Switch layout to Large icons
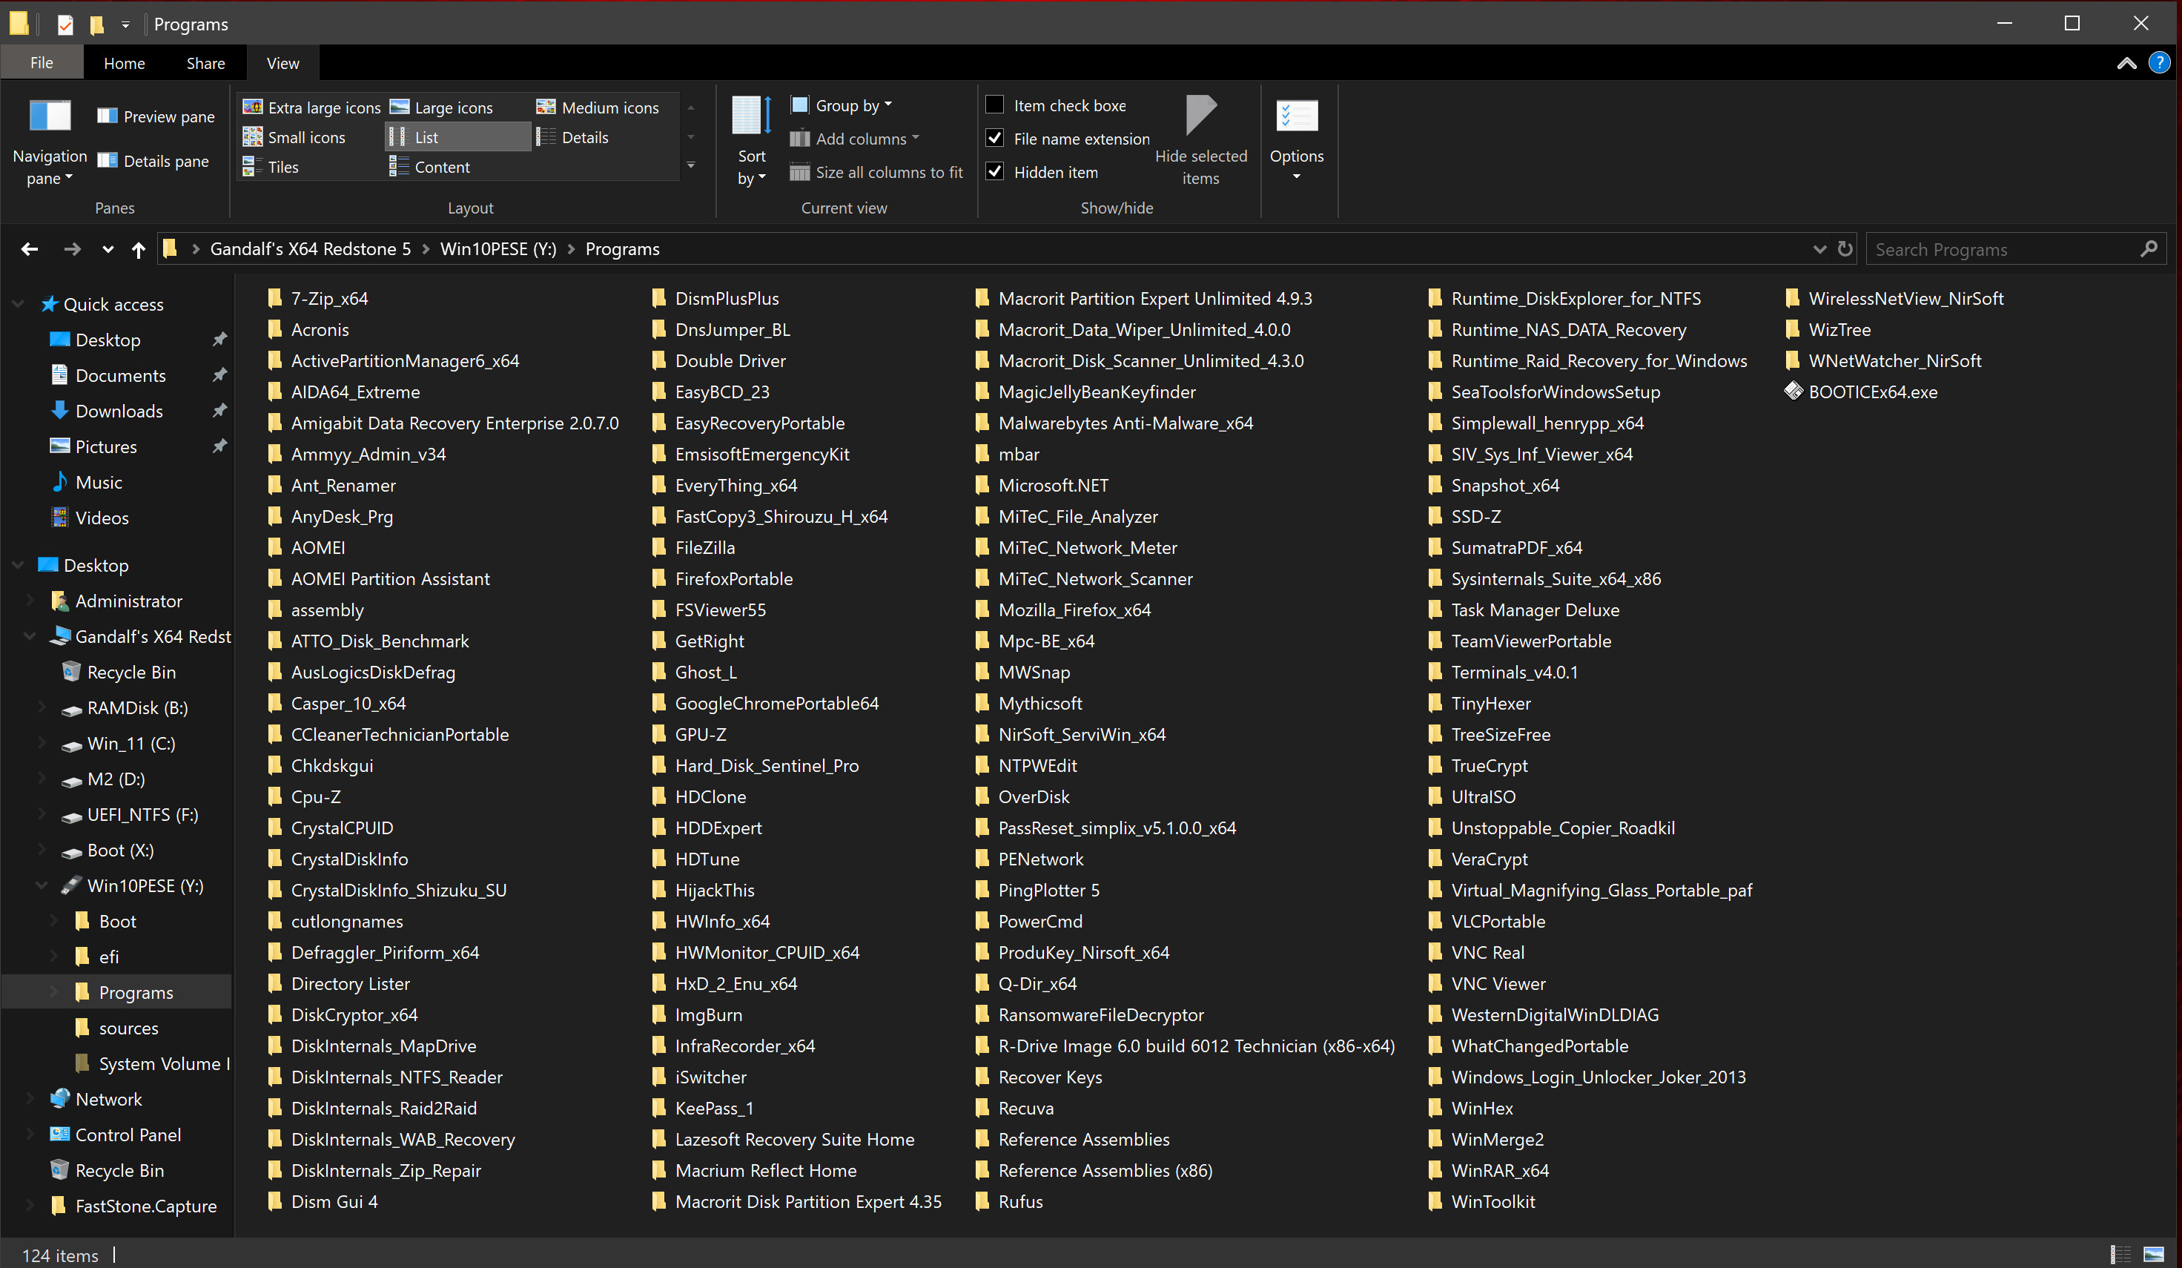 442,108
